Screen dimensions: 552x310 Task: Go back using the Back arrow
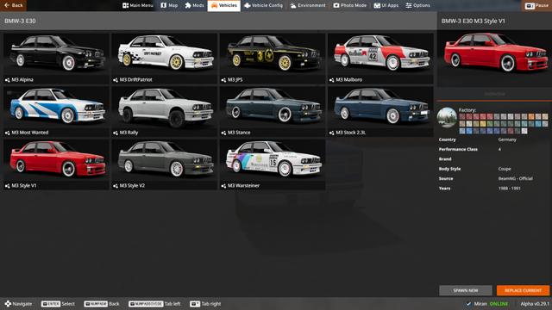click(13, 5)
